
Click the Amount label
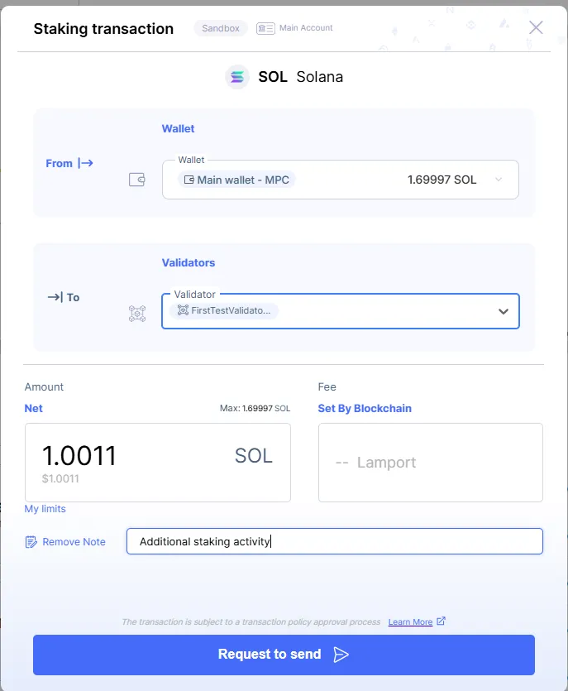point(44,387)
